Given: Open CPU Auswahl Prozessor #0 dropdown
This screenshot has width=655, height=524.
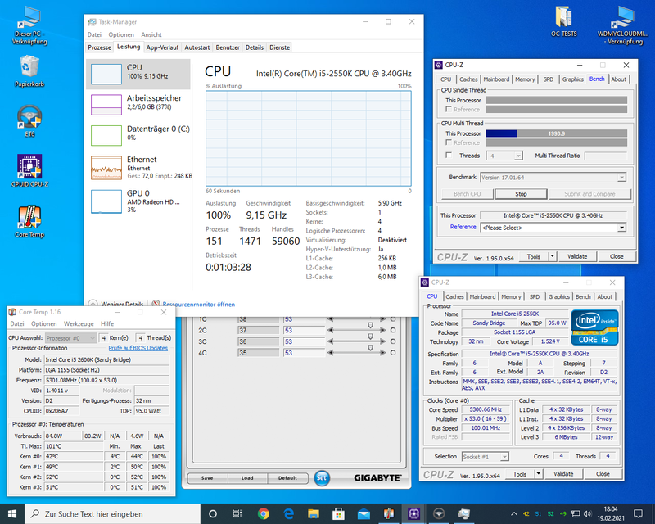Looking at the screenshot, I should pyautogui.click(x=70, y=337).
